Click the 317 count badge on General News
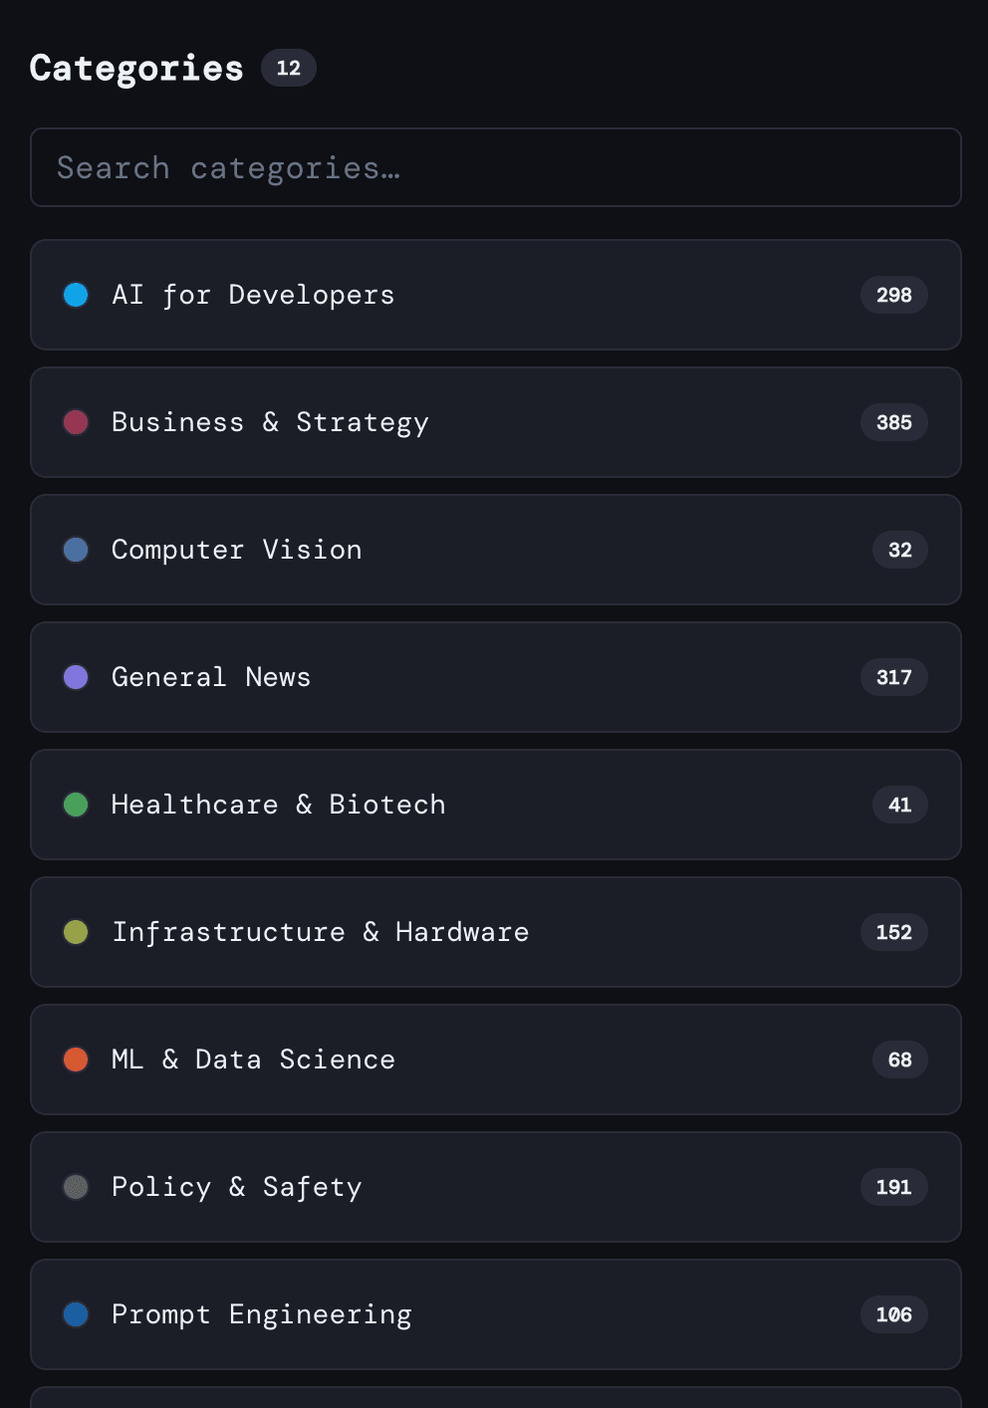The width and height of the screenshot is (988, 1408). pyautogui.click(x=893, y=677)
